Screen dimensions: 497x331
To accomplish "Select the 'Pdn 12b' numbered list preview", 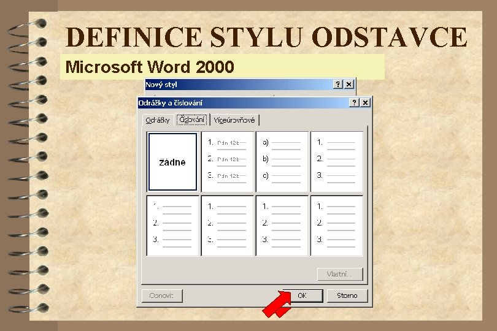I will click(228, 162).
